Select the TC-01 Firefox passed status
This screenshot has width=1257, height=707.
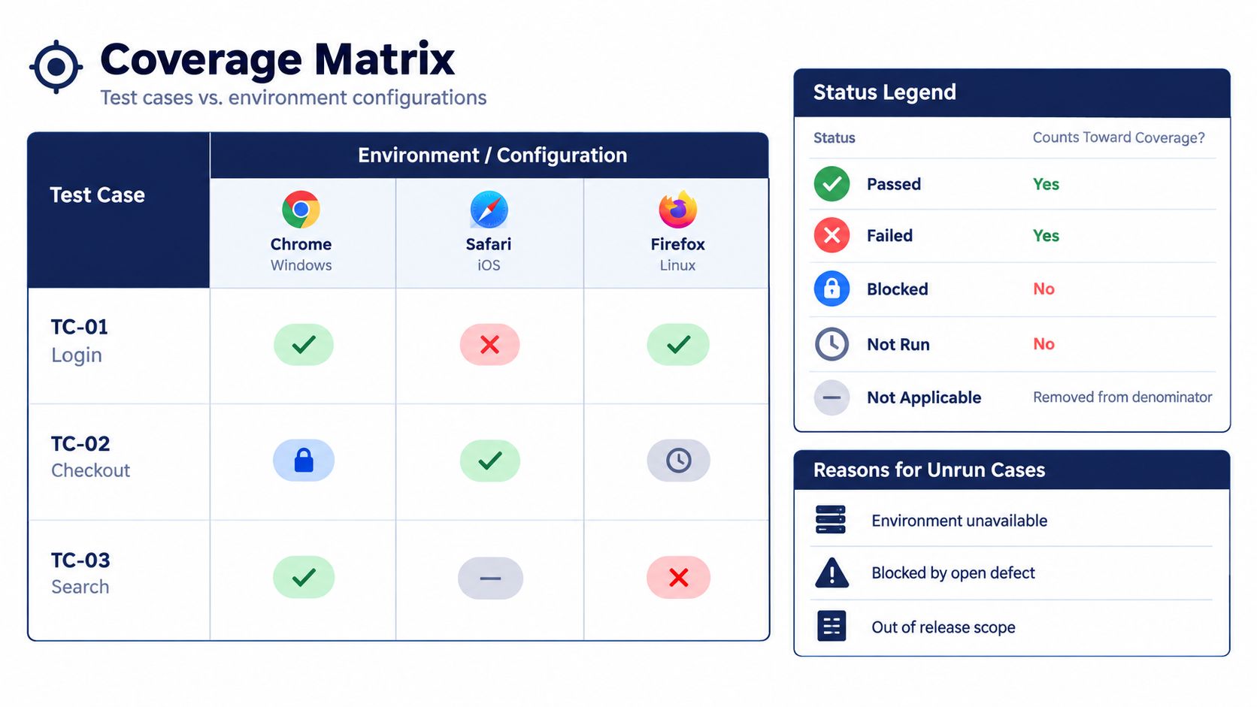[677, 345]
